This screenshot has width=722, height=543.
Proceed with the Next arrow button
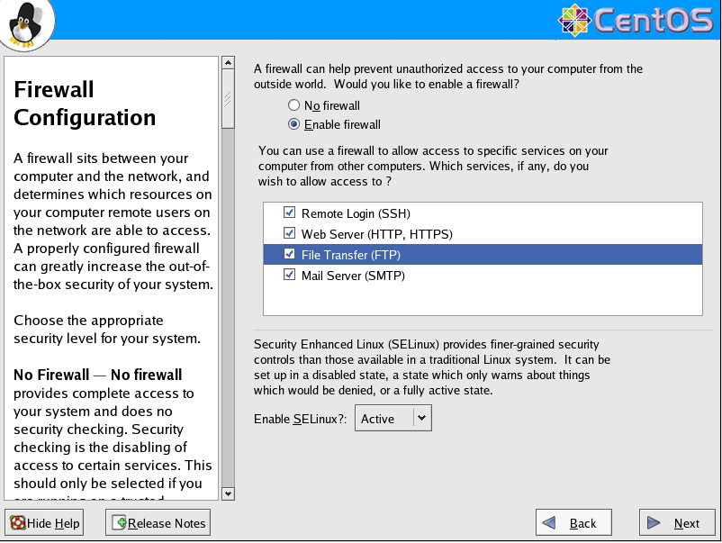(x=677, y=523)
